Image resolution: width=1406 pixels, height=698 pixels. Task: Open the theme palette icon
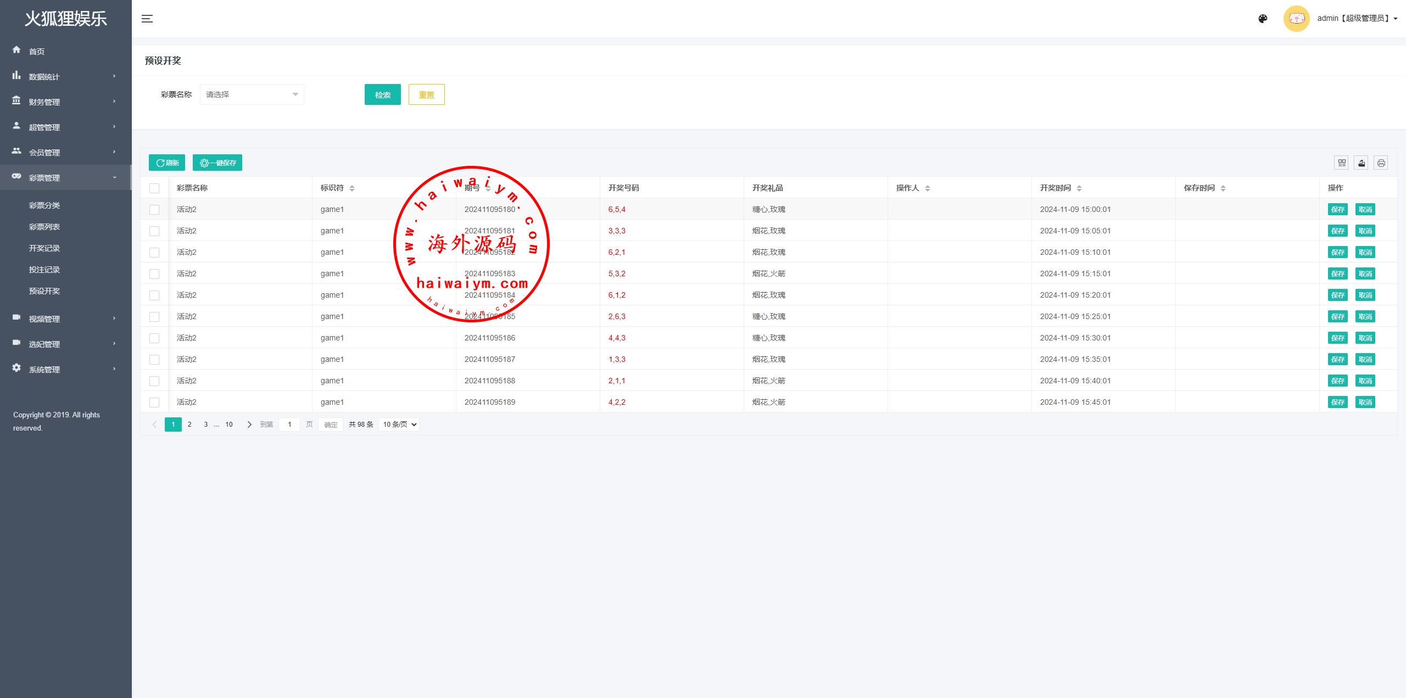click(x=1263, y=19)
